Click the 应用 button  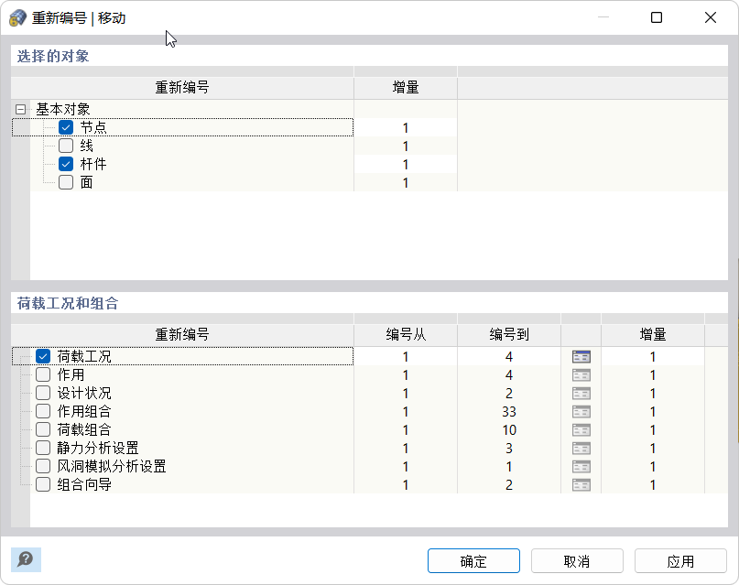click(x=680, y=561)
